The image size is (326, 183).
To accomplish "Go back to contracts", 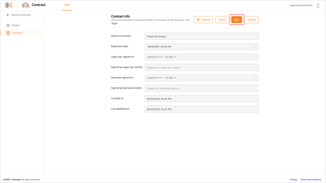I will (x=19, y=15).
